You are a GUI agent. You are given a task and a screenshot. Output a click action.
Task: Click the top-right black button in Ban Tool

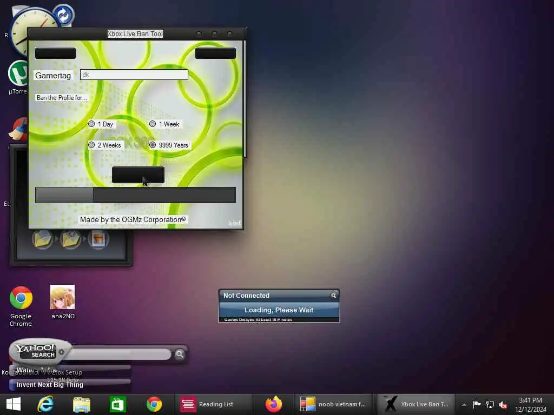215,53
